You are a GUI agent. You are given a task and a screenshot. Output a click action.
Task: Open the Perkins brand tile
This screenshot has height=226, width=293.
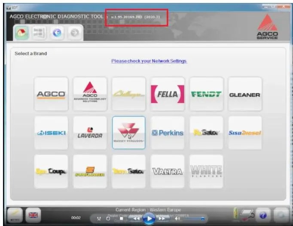(x=168, y=133)
